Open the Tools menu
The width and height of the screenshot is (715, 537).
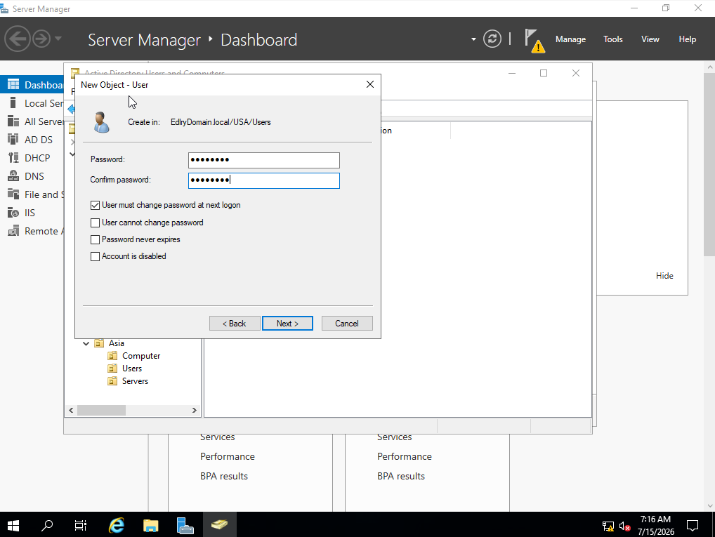pyautogui.click(x=613, y=39)
